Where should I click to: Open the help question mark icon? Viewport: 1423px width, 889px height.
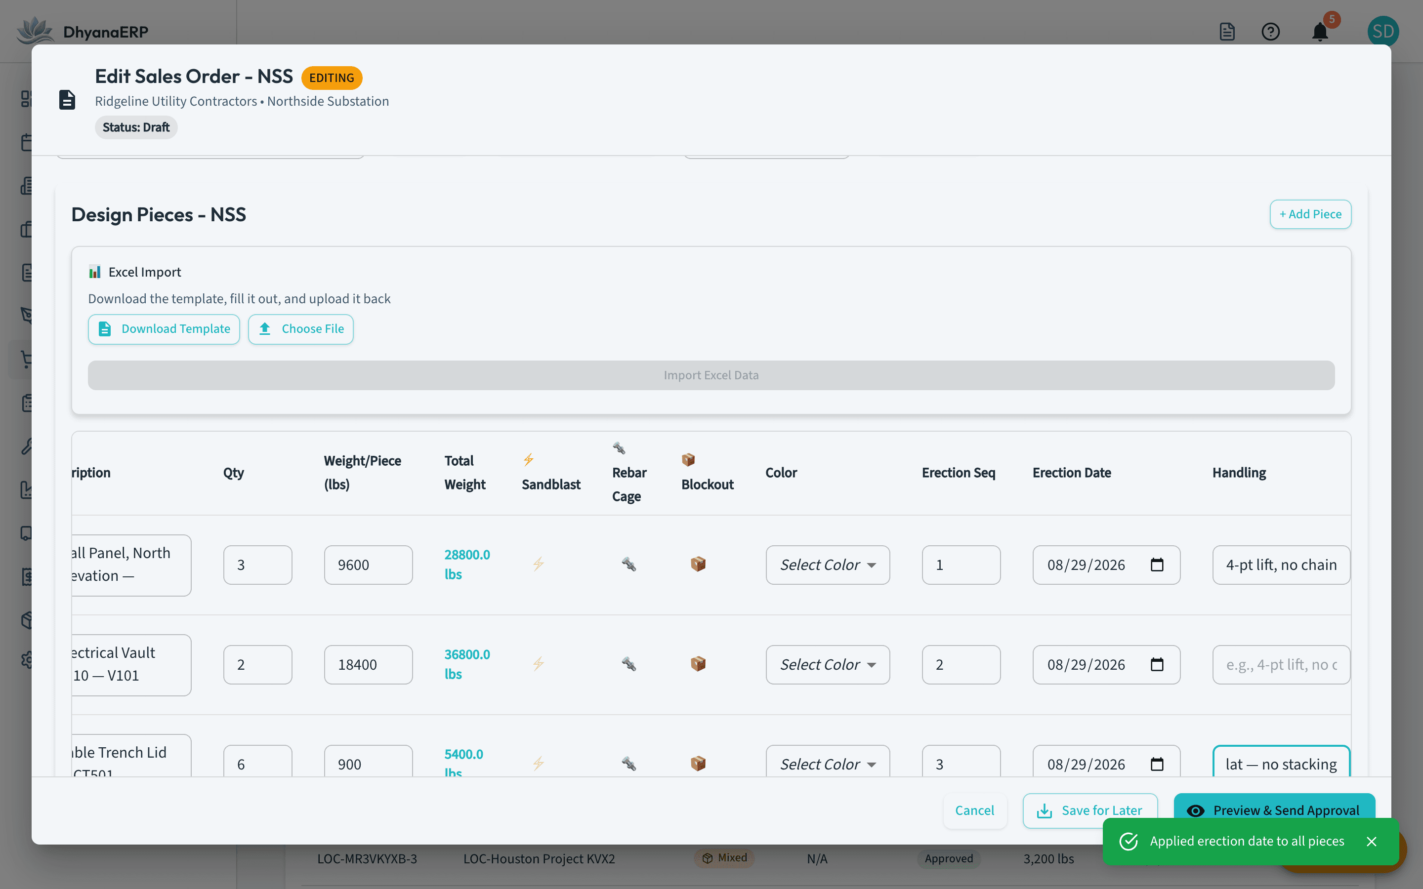coord(1270,31)
